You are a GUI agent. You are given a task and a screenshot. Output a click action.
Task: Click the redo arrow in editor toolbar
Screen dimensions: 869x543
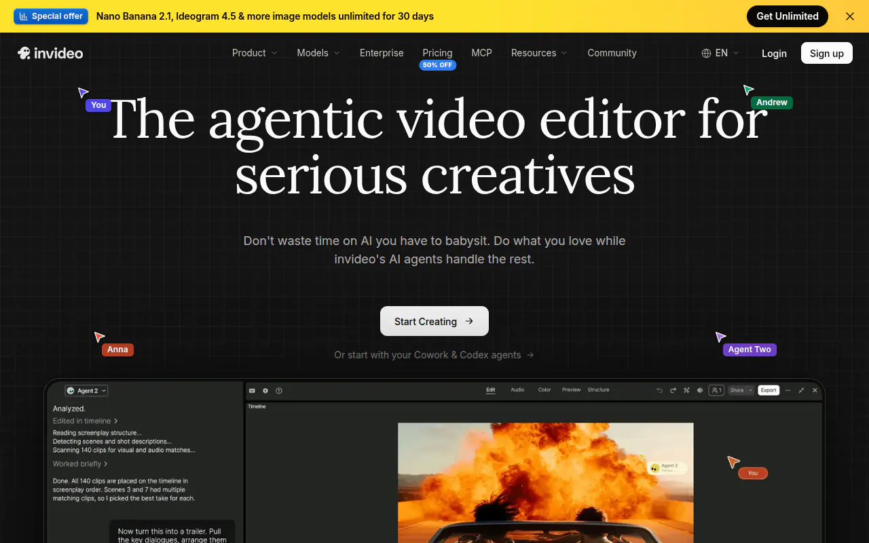click(x=673, y=390)
